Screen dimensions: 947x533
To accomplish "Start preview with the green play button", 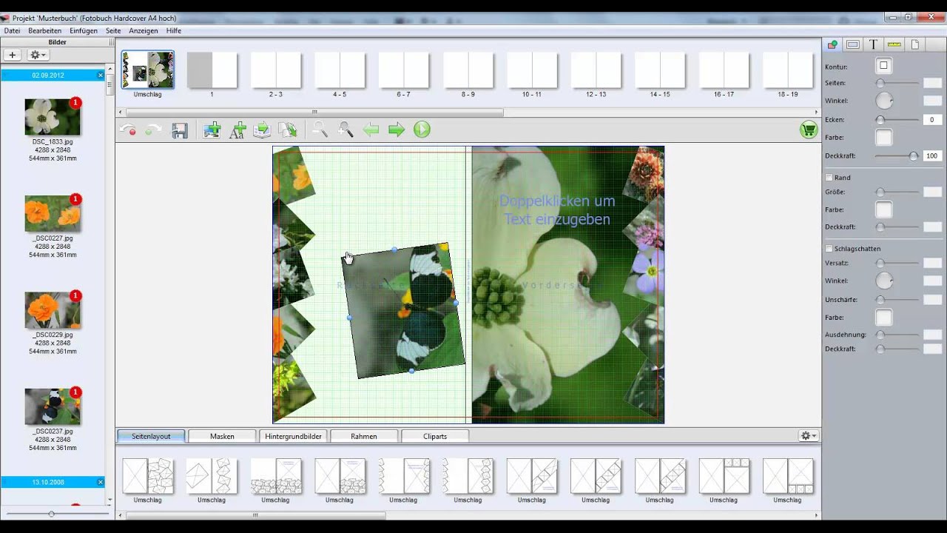I will [422, 130].
